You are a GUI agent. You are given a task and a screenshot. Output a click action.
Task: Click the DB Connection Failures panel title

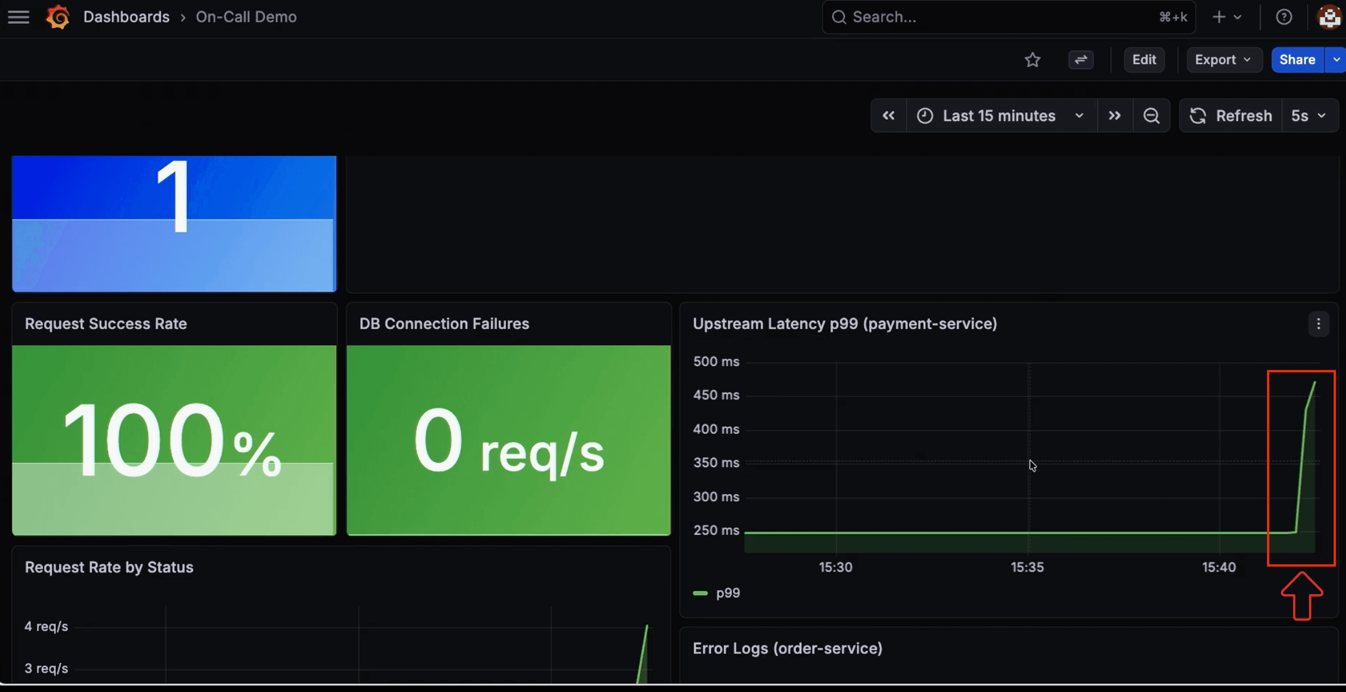click(x=444, y=324)
